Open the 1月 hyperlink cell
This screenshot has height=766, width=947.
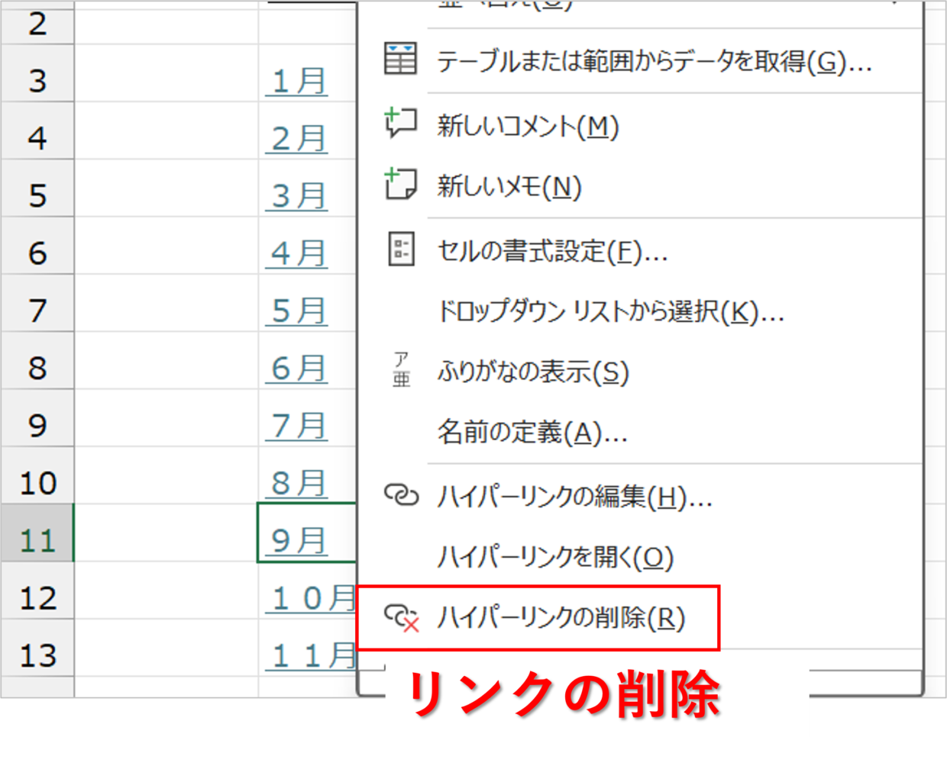298,81
